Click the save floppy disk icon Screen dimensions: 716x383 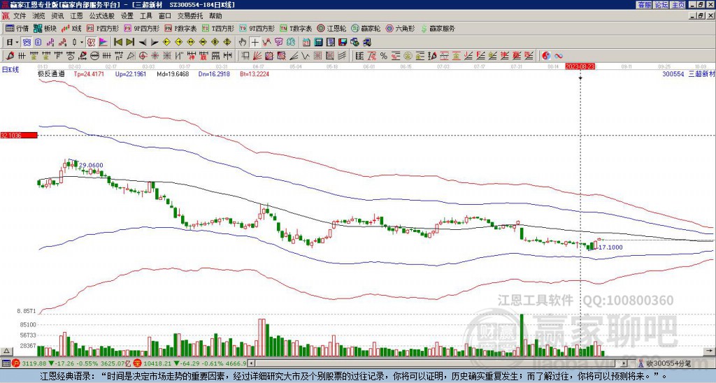(x=343, y=42)
